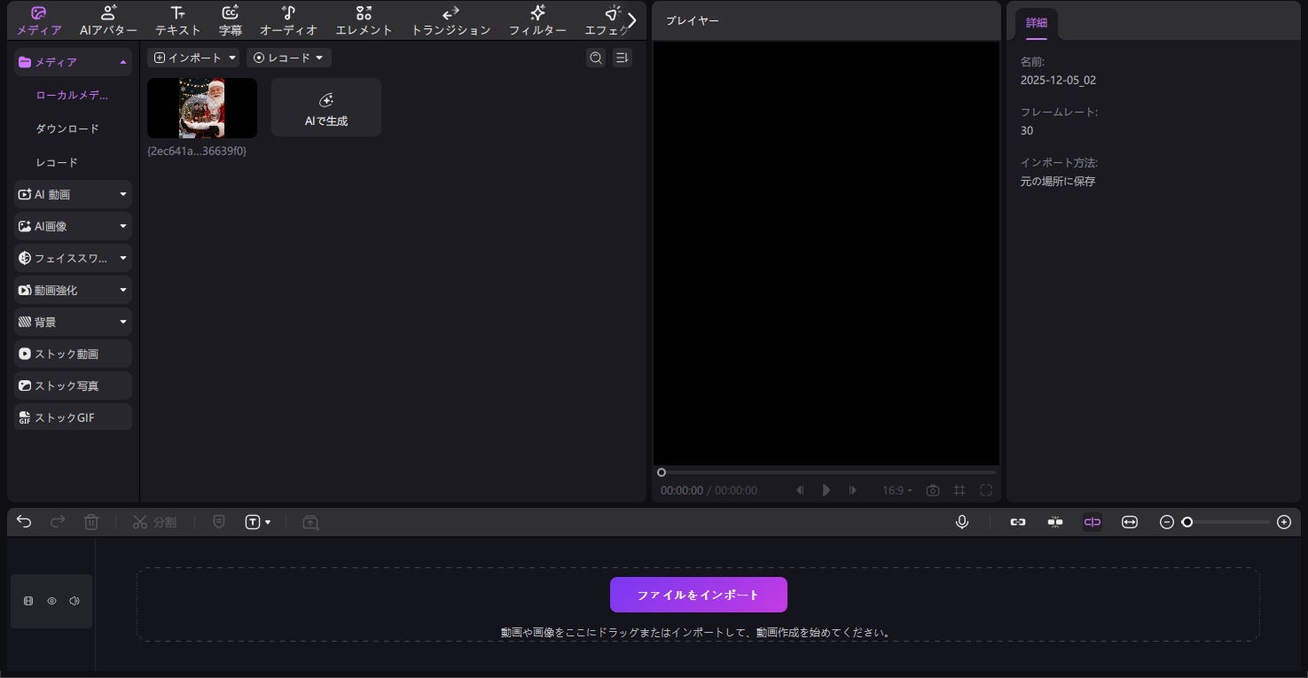This screenshot has width=1308, height=678.
Task: Click the AIで生成 button
Action: coord(325,108)
